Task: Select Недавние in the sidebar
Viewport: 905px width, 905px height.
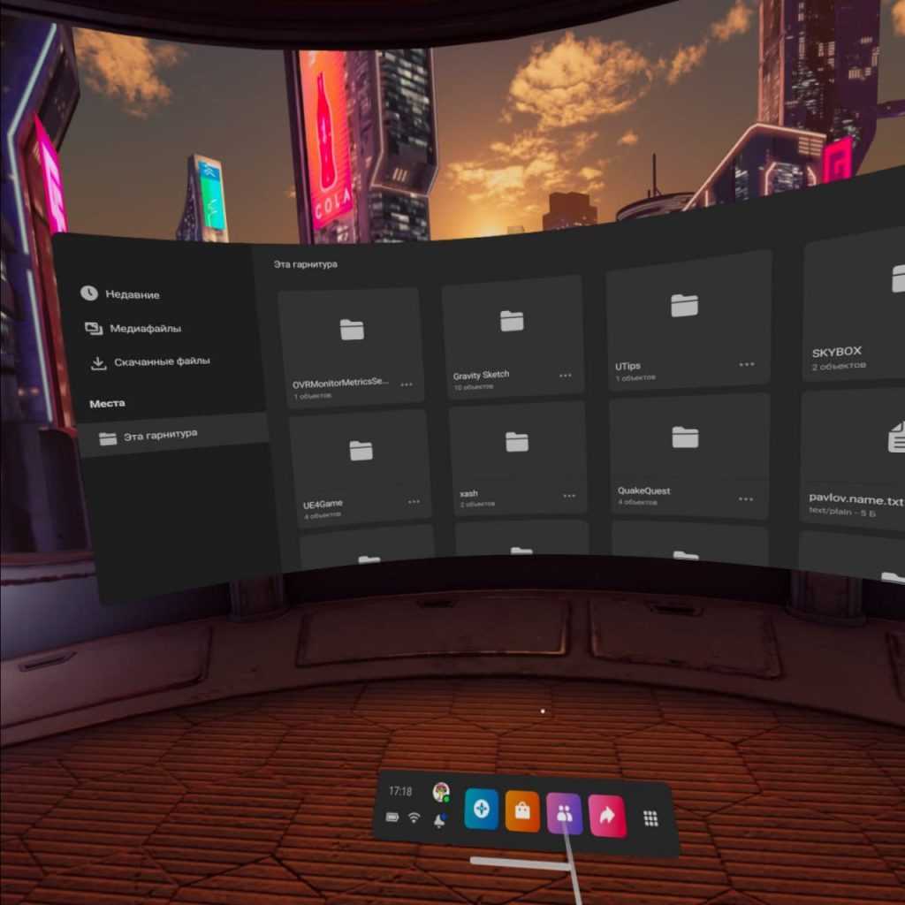Action: [133, 294]
